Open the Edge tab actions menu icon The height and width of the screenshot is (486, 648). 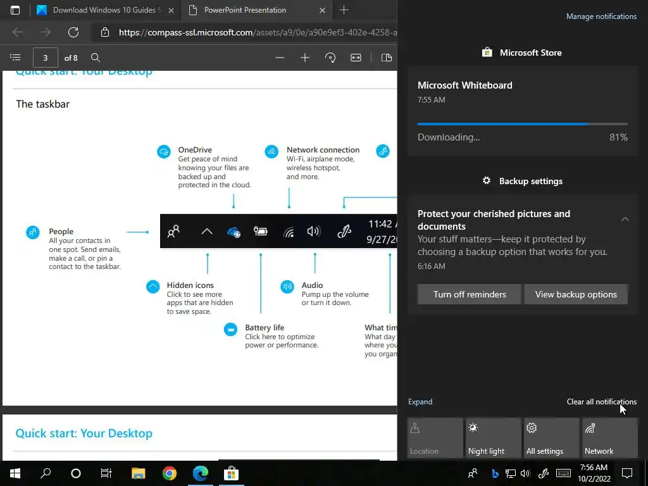click(x=15, y=10)
